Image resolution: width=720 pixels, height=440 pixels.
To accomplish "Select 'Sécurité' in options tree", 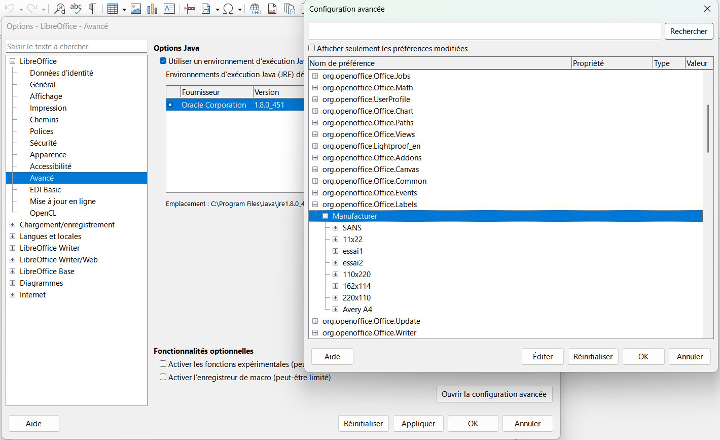I will 43,143.
